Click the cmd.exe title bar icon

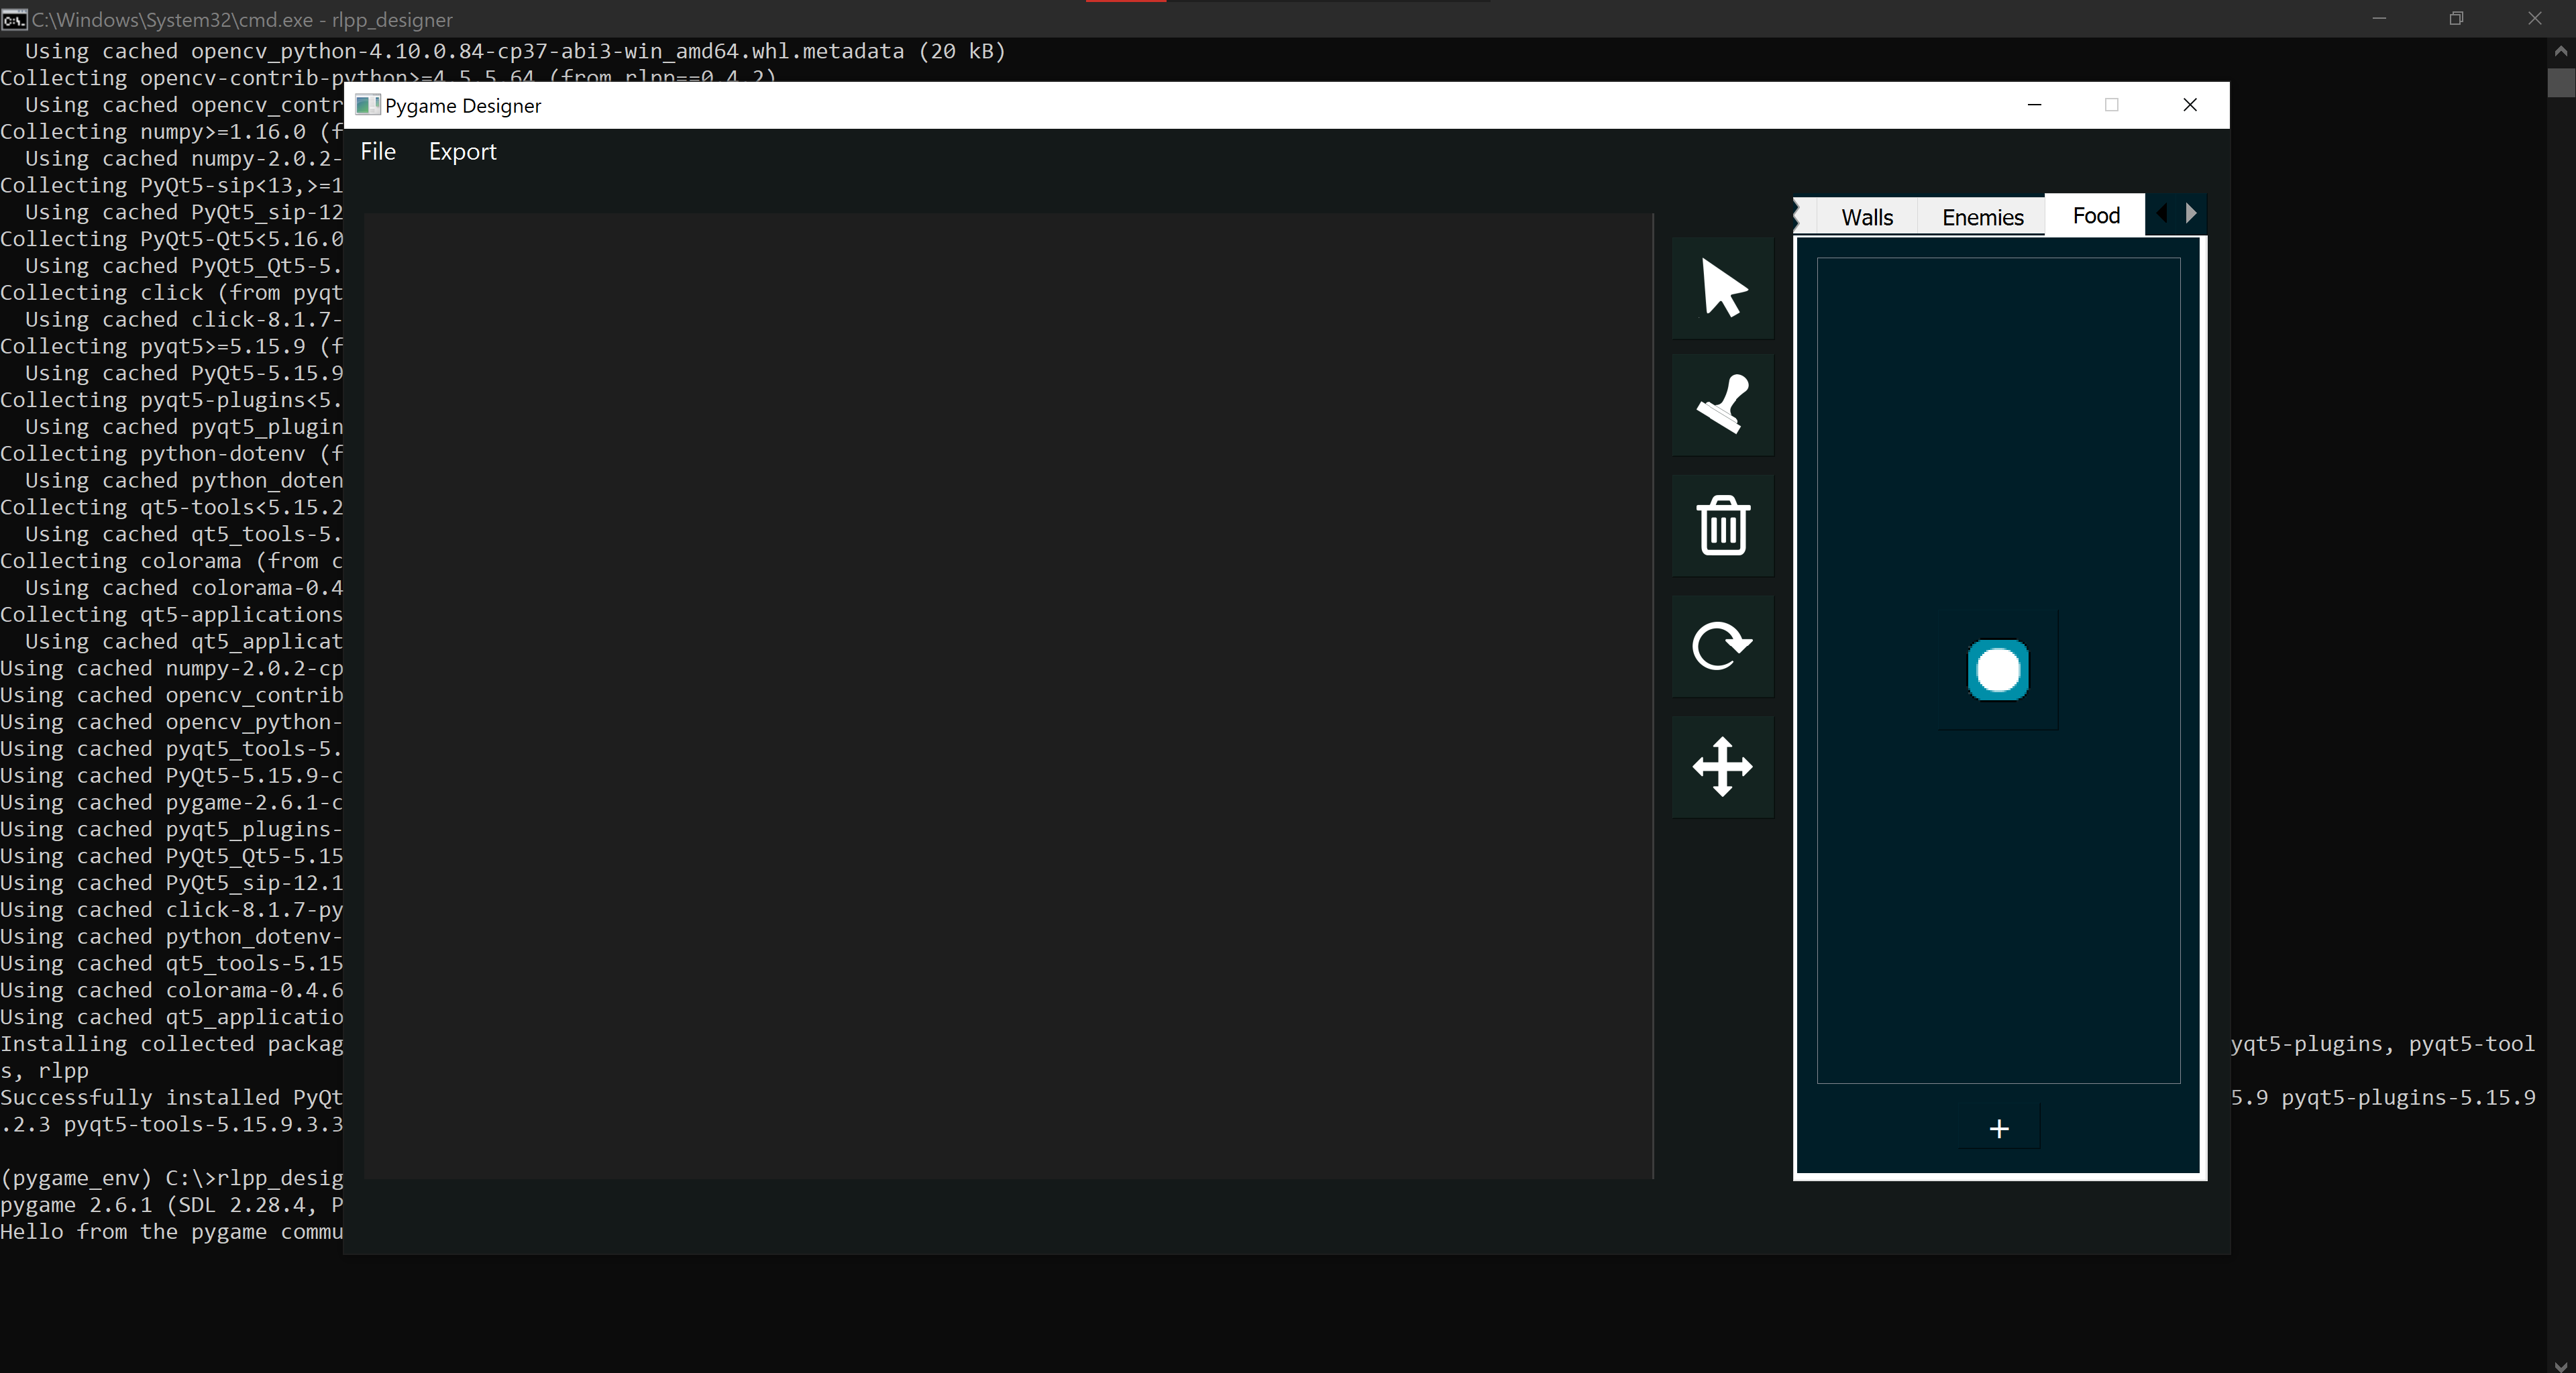tap(14, 19)
